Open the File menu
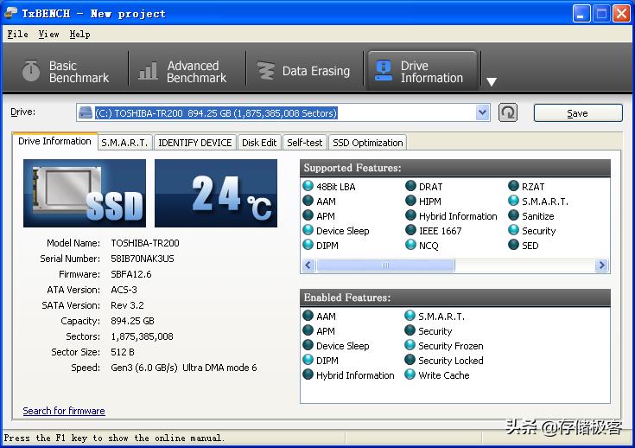Viewport: 635px width, 448px height. [x=17, y=34]
